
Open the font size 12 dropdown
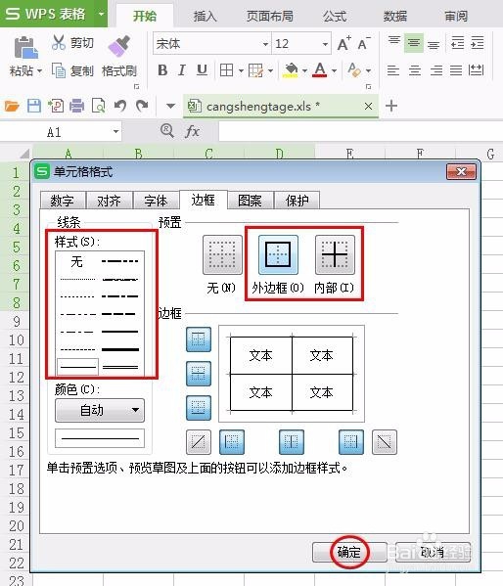(x=325, y=44)
